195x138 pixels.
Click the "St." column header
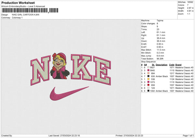153,65
